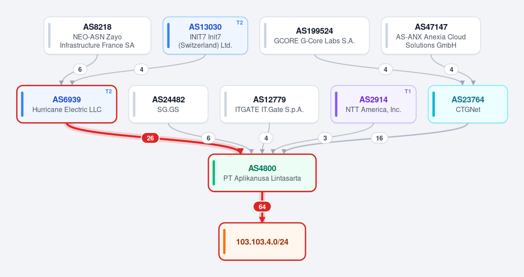The height and width of the screenshot is (277, 524).
Task: Click the AS23764 CTGNet node
Action: [x=468, y=105]
